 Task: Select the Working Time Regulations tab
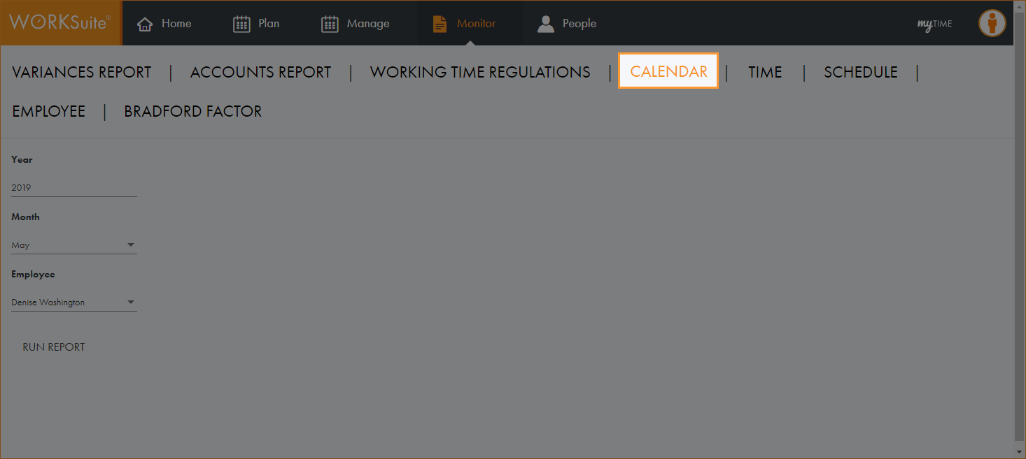click(480, 72)
